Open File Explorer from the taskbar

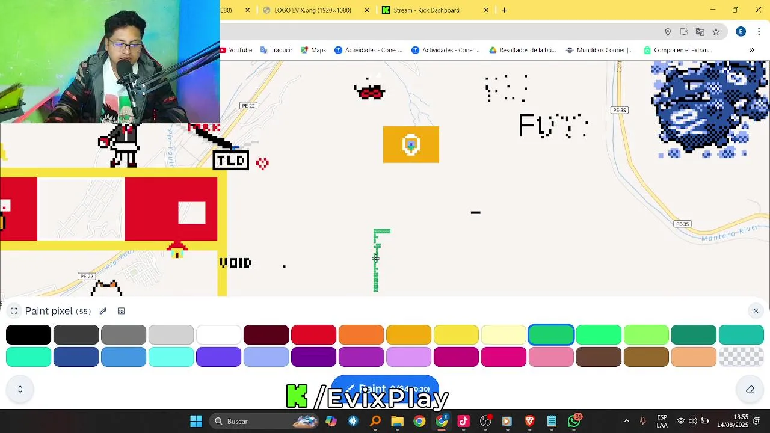397,421
